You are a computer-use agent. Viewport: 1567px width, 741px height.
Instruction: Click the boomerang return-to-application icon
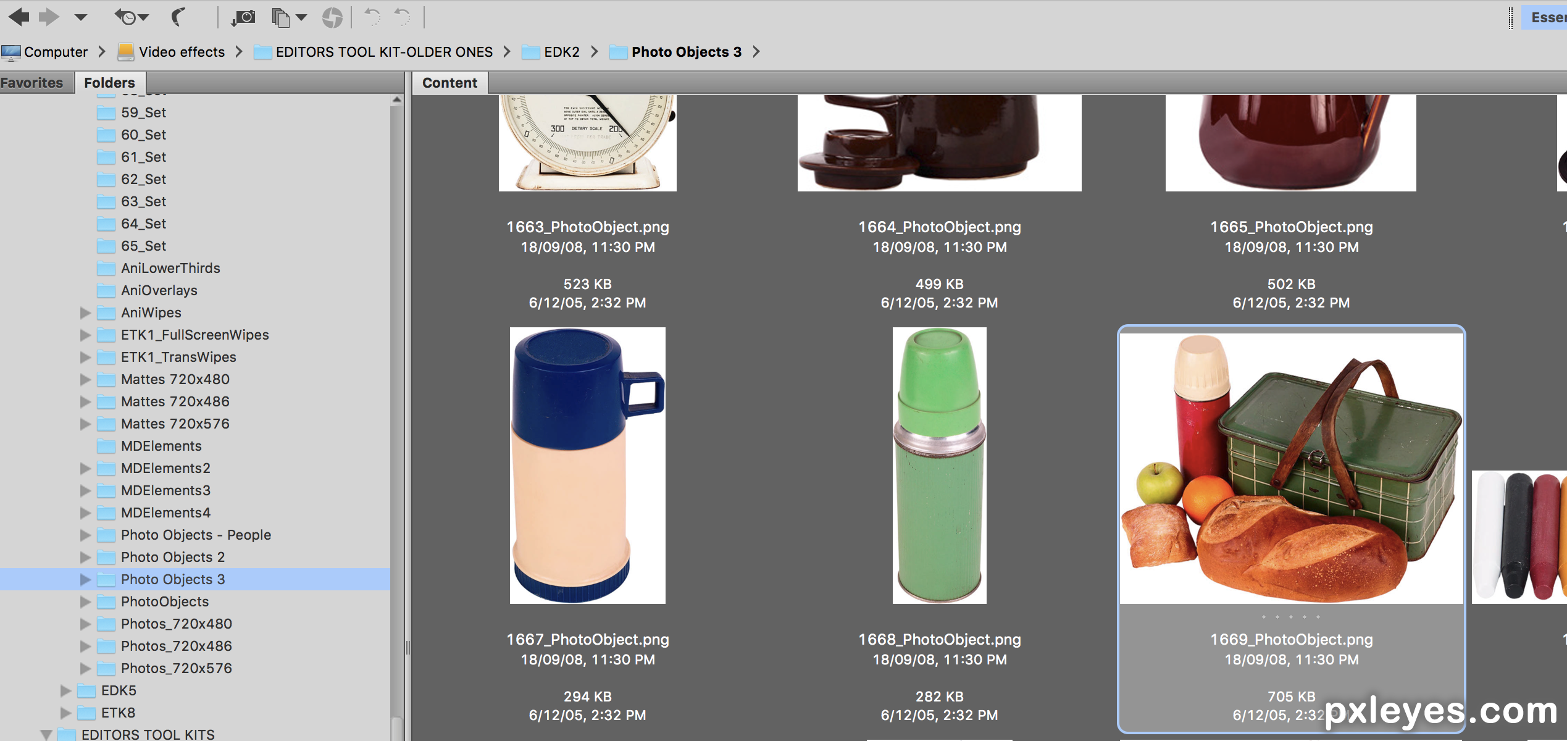pyautogui.click(x=178, y=17)
